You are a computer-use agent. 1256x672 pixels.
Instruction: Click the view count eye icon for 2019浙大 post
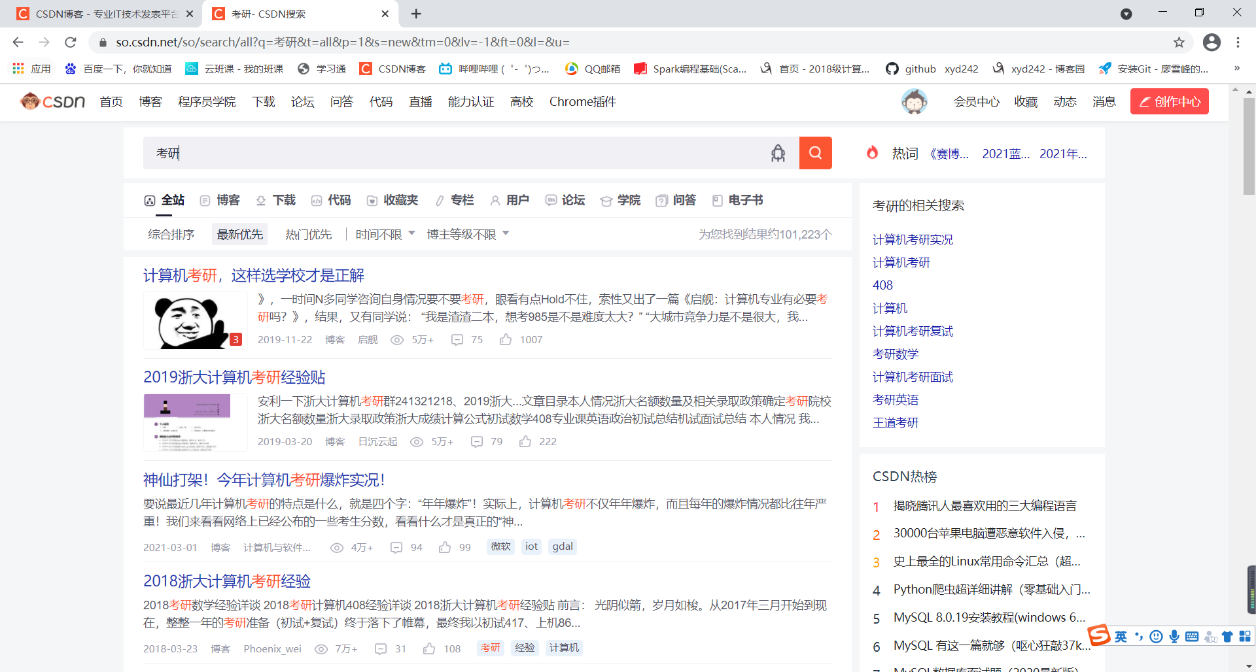417,442
